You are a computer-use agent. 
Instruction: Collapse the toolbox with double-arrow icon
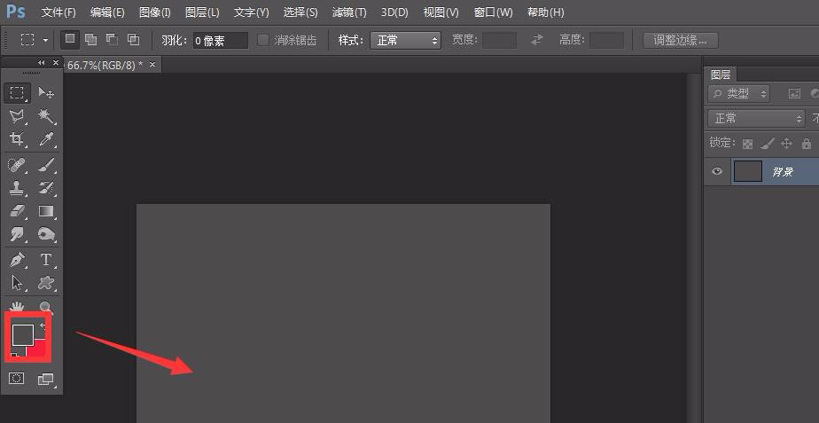pyautogui.click(x=42, y=63)
